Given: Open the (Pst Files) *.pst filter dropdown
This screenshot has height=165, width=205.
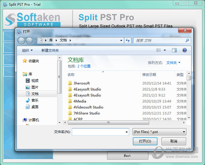Looking at the screenshot, I should pyautogui.click(x=159, y=132).
